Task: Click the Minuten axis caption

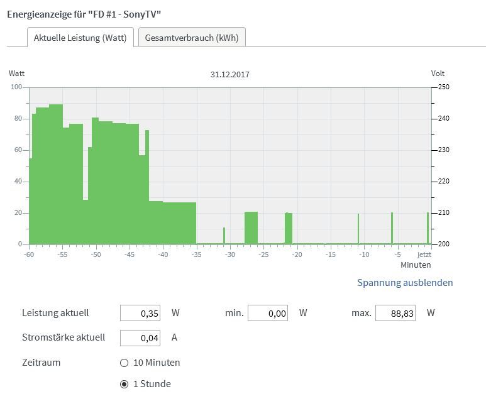Action: click(x=416, y=265)
